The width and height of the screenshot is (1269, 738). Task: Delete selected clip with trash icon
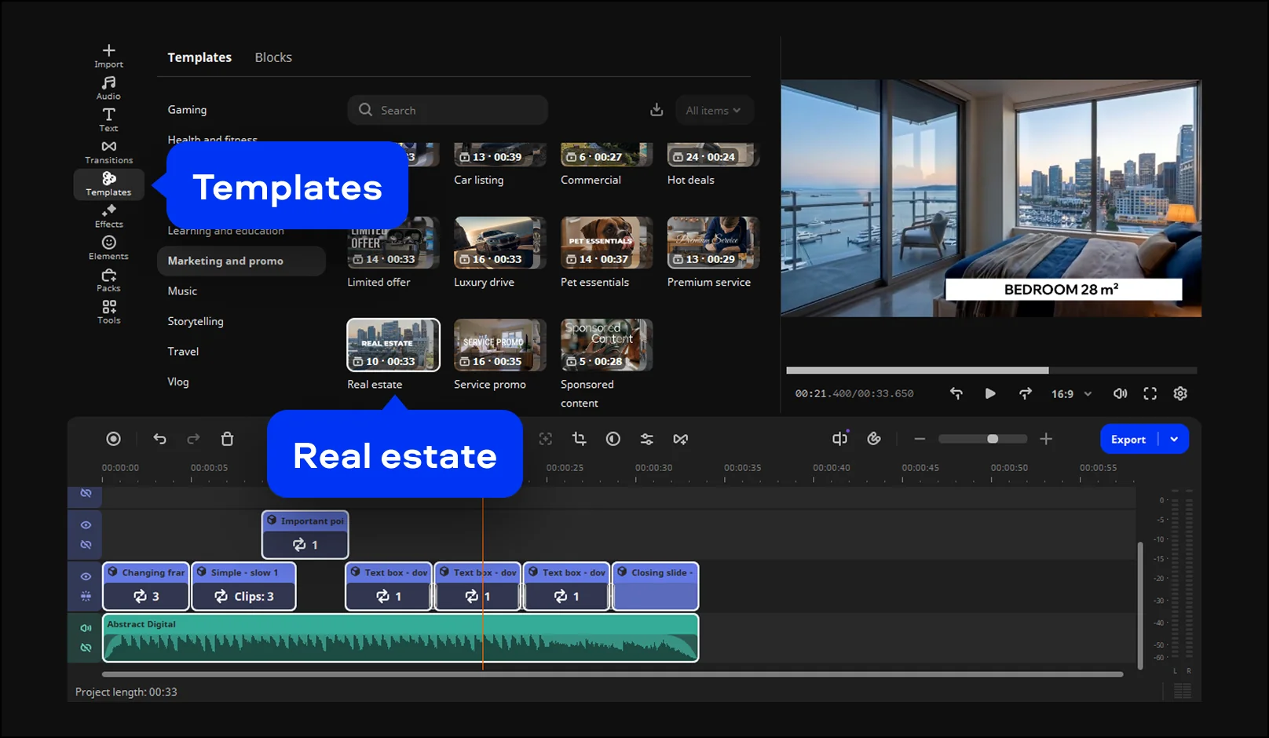[x=227, y=439]
